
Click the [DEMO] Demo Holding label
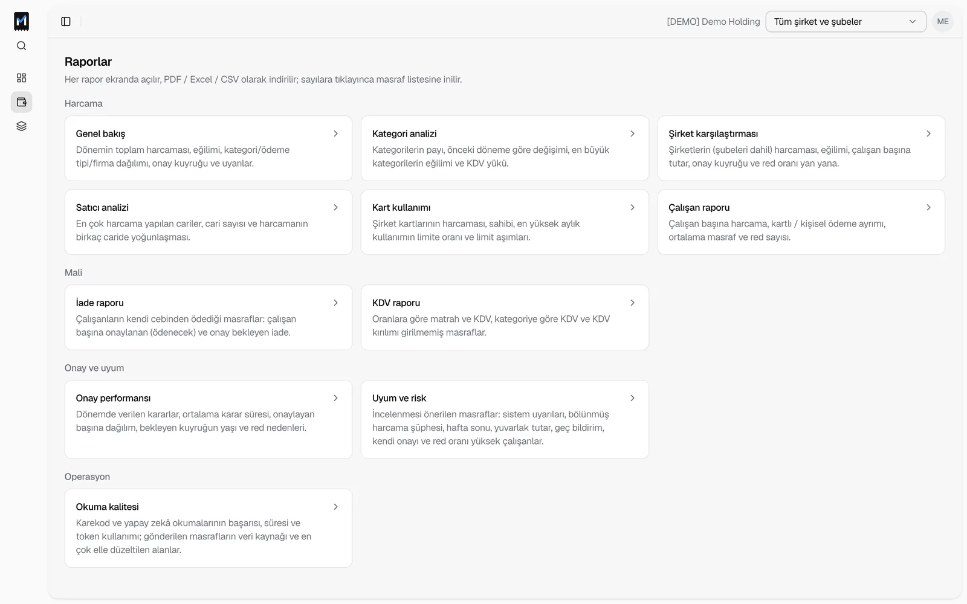tap(713, 22)
